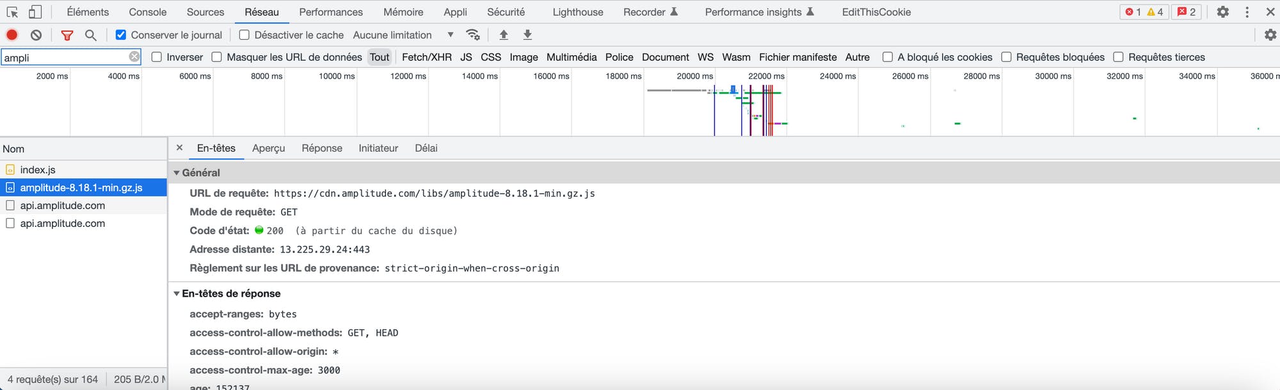Open EditThisCookie panel tab

(876, 12)
